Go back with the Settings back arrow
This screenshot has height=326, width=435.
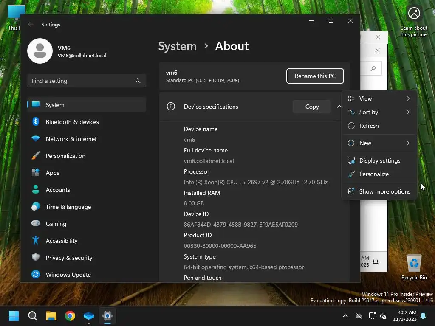31,24
